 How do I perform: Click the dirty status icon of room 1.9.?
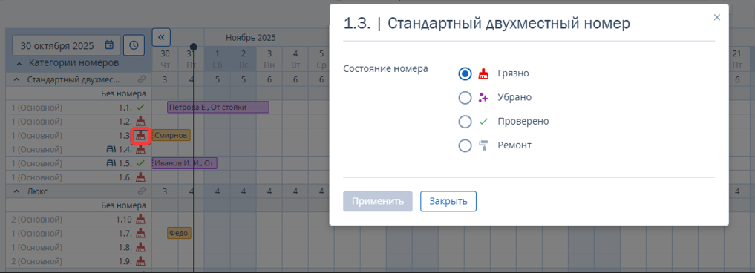[x=140, y=261]
